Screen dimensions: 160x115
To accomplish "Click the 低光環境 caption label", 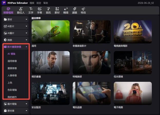I will (x=118, y=77).
